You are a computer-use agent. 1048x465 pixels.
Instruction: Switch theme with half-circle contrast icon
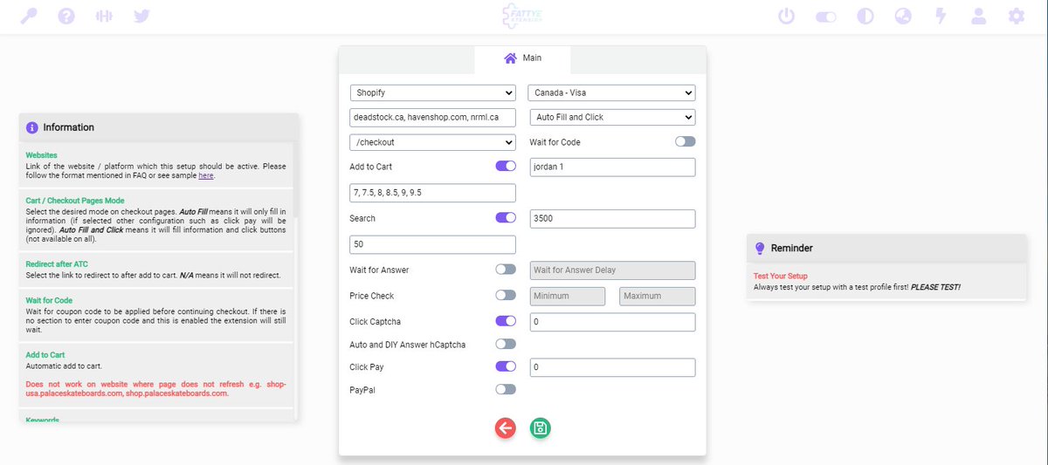coord(865,17)
